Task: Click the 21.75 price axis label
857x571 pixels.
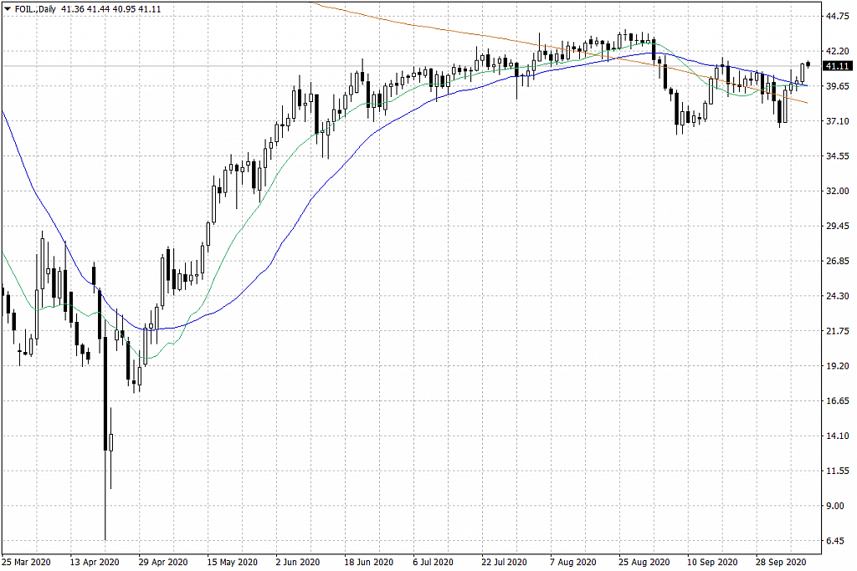Action: pyautogui.click(x=838, y=331)
